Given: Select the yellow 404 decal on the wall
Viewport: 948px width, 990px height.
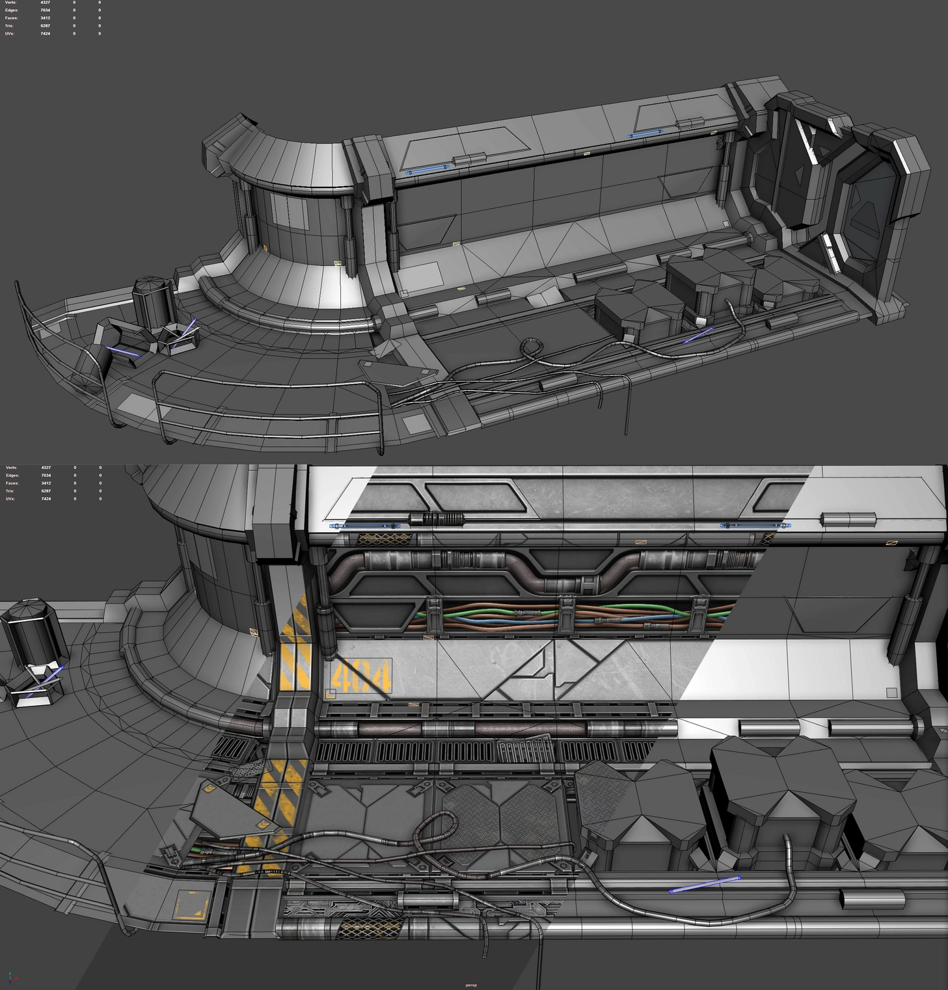Looking at the screenshot, I should [x=362, y=676].
